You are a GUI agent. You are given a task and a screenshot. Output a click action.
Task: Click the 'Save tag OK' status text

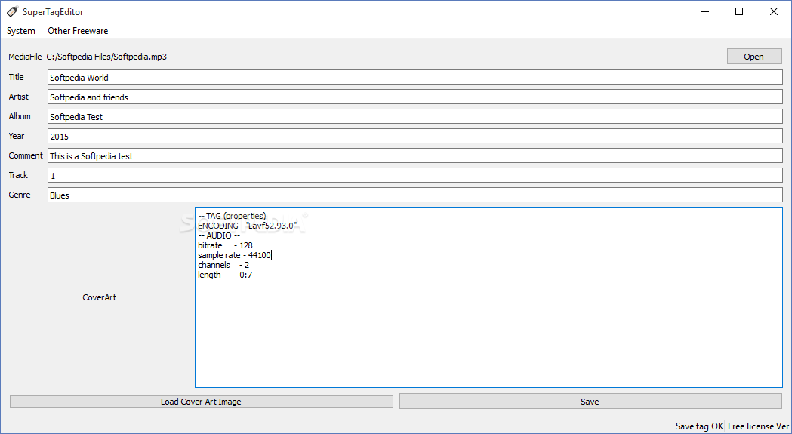coord(700,426)
